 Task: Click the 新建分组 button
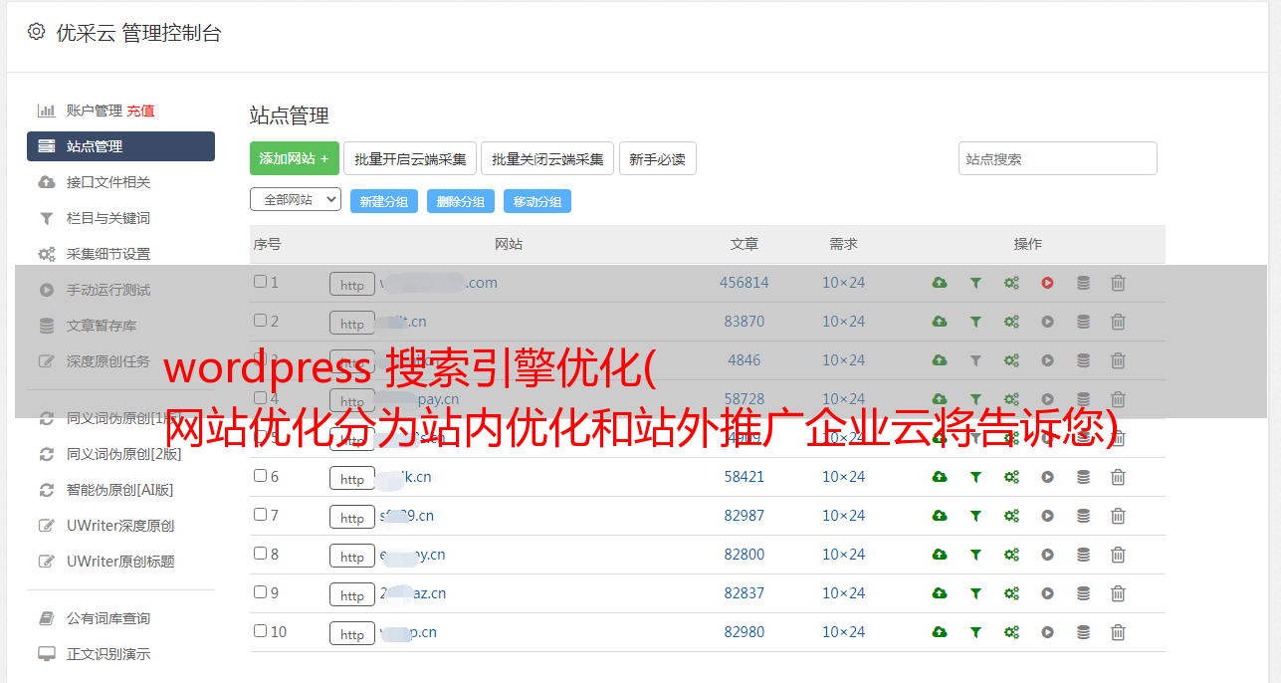coord(384,201)
